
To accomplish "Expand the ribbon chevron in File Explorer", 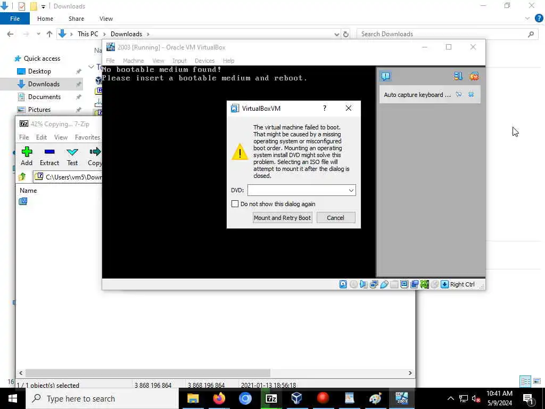I will point(527,19).
